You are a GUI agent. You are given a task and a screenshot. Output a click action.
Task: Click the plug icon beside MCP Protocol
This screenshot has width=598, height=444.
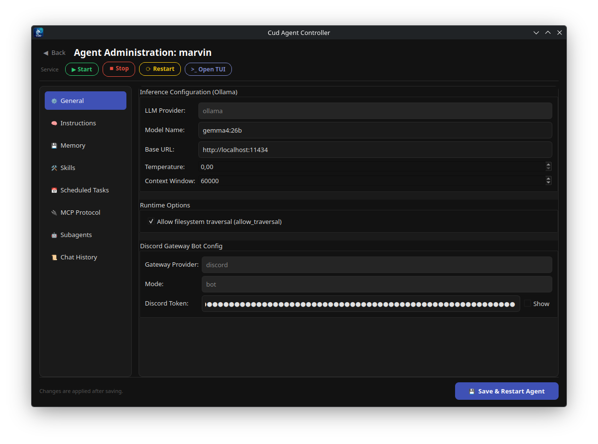click(x=54, y=213)
